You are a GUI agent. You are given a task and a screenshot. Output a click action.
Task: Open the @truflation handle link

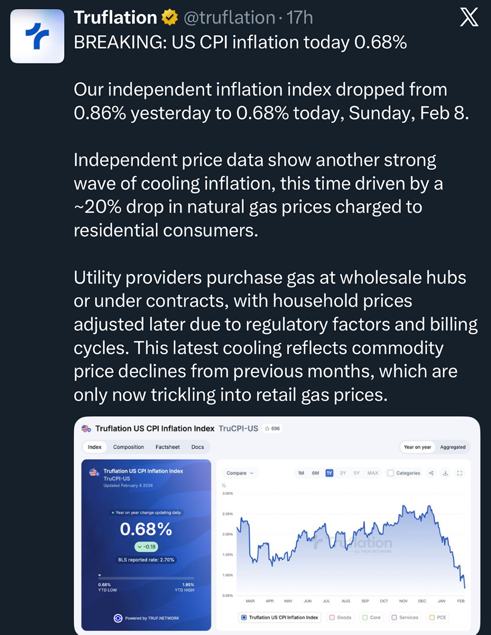coord(229,18)
